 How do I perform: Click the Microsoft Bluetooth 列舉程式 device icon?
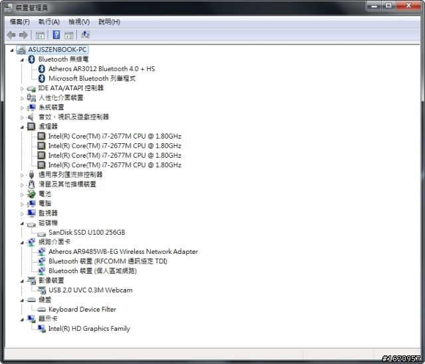coord(41,78)
